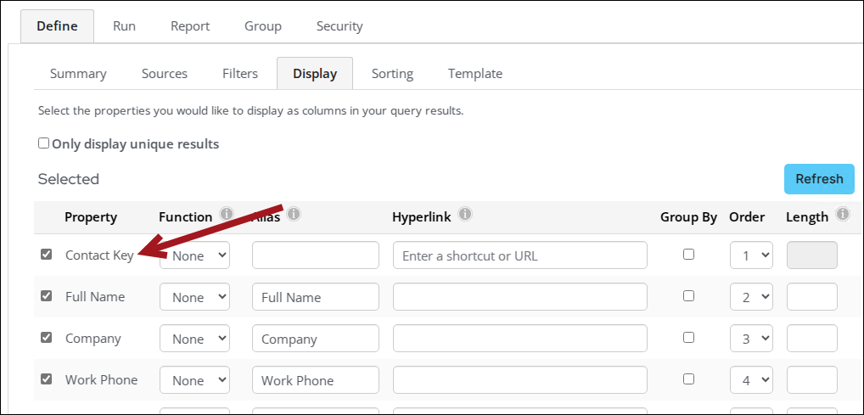Viewport: 864px width, 415px height.
Task: Click the Group By column header
Action: [x=689, y=217]
